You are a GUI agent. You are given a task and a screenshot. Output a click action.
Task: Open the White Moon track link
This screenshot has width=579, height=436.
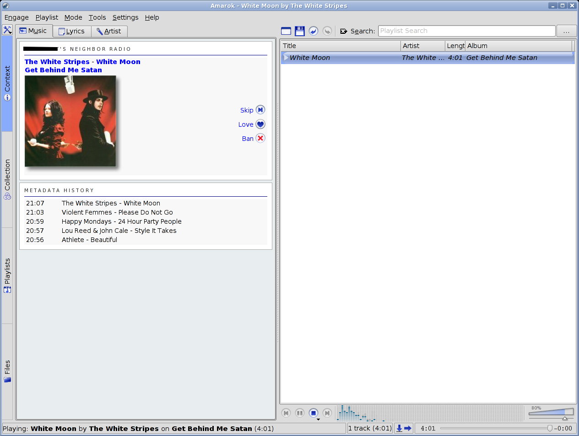(x=118, y=62)
